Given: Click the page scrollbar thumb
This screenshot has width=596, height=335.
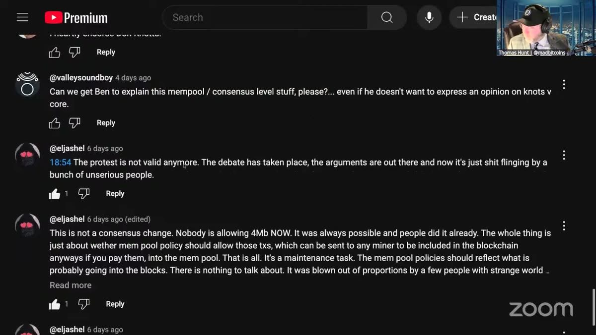Looking at the screenshot, I should click(x=594, y=306).
